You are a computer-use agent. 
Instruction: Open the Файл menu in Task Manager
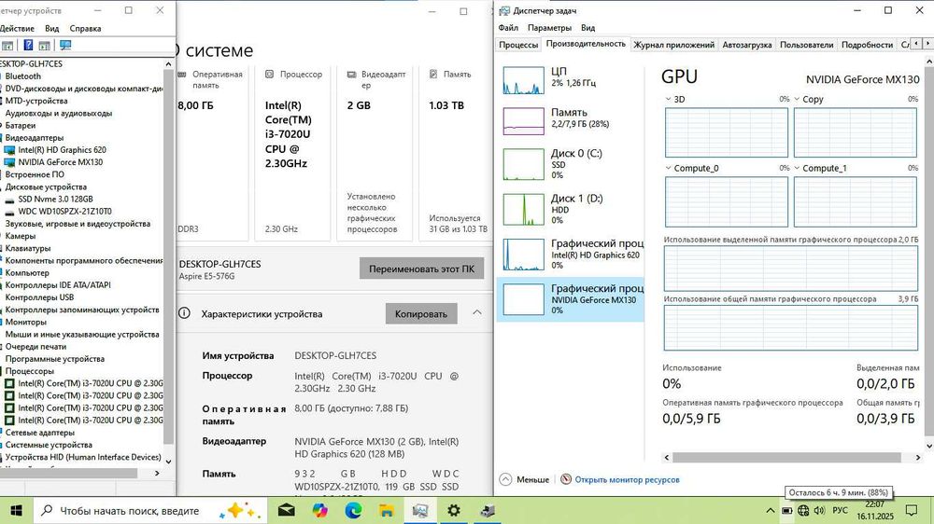tap(508, 27)
